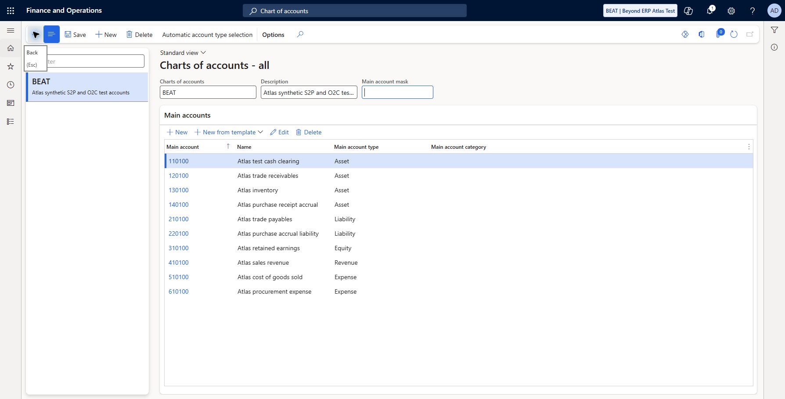Click the search icon in action pane

click(300, 34)
